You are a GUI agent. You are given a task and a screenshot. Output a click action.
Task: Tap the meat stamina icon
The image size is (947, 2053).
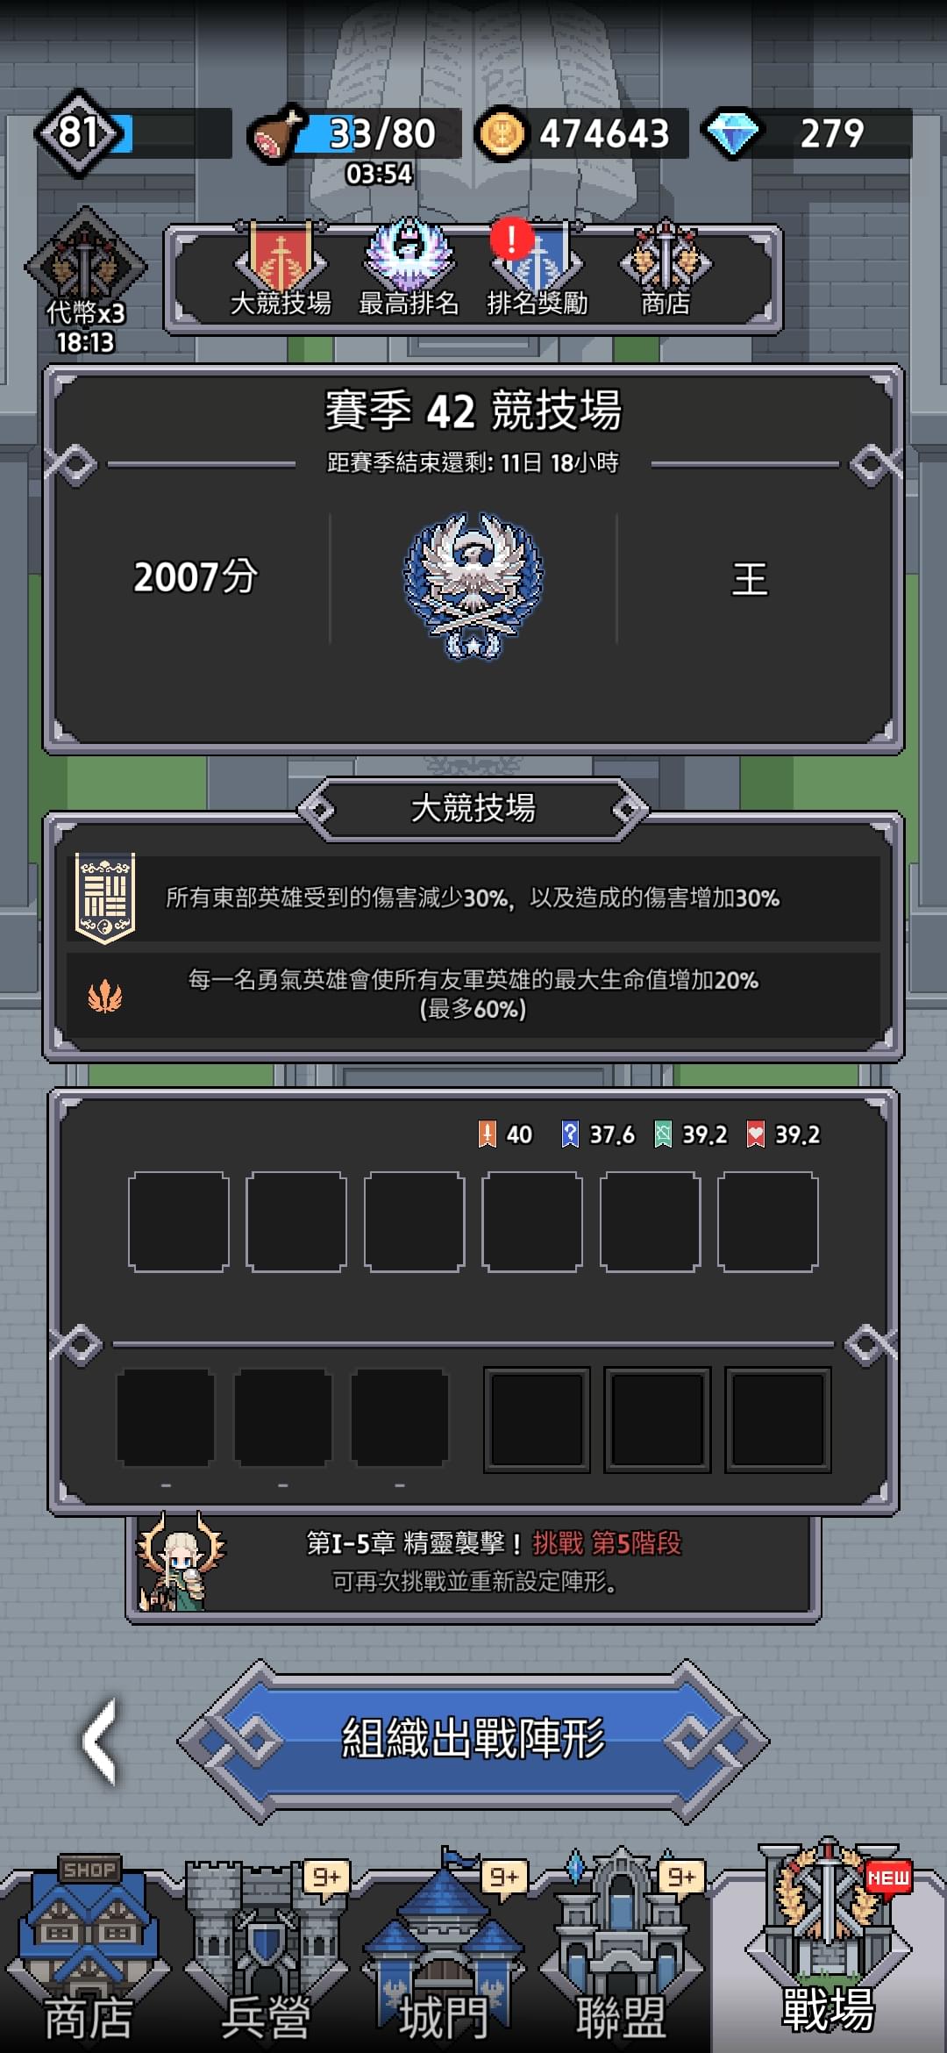tap(274, 135)
